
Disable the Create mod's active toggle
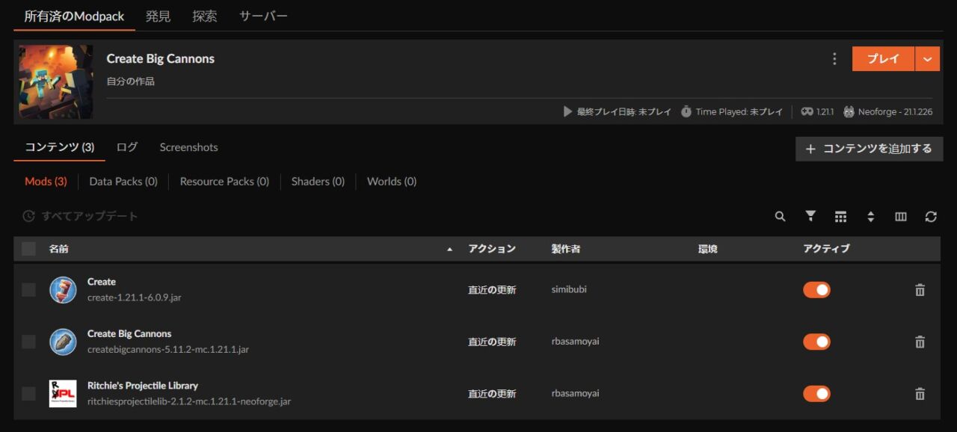pyautogui.click(x=816, y=289)
